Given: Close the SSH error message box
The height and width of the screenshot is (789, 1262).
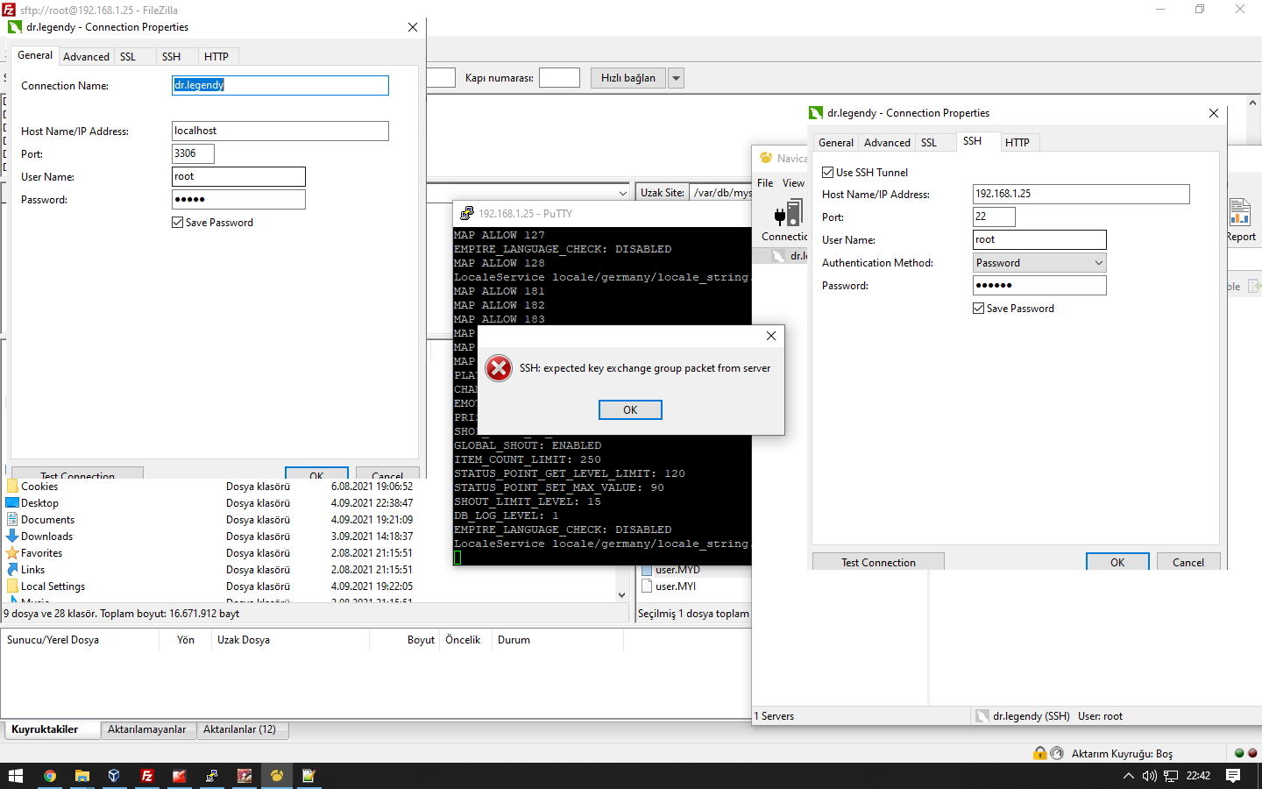Looking at the screenshot, I should coord(771,336).
